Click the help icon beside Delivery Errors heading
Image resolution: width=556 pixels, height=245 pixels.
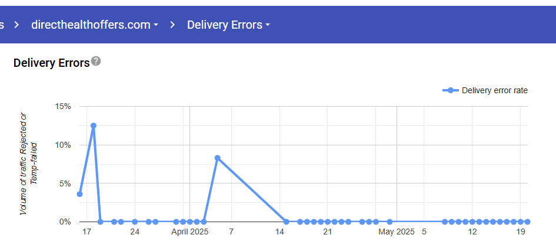tap(96, 61)
